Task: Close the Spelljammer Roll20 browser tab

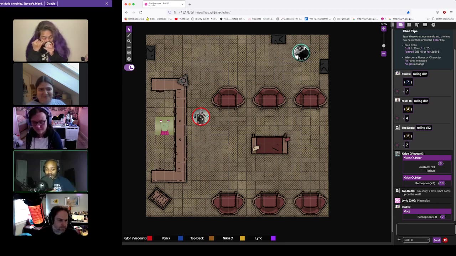Action: (182, 4)
